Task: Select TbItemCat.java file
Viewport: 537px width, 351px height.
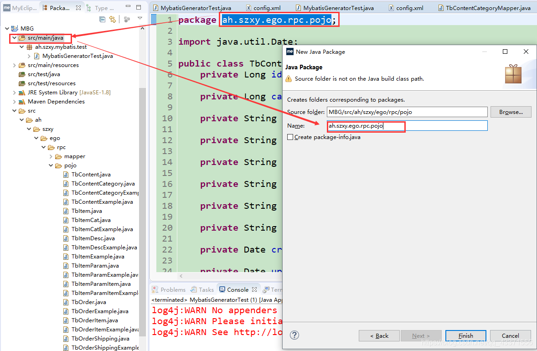Action: click(x=91, y=220)
